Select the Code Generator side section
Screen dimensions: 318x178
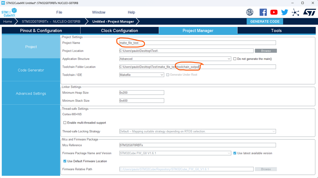(31, 70)
